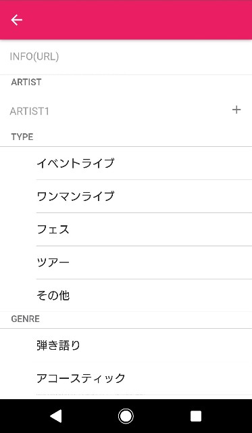Tap Android back navigation triangle
Image resolution: width=252 pixels, height=433 pixels.
[56, 416]
